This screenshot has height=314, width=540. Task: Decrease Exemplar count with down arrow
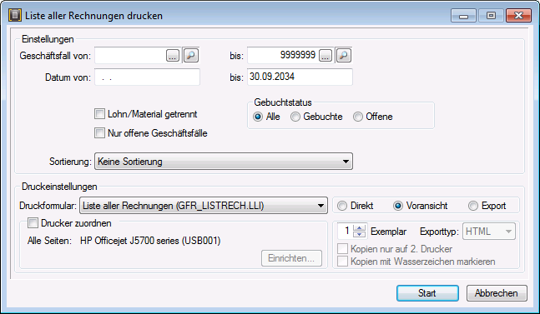[x=359, y=234]
